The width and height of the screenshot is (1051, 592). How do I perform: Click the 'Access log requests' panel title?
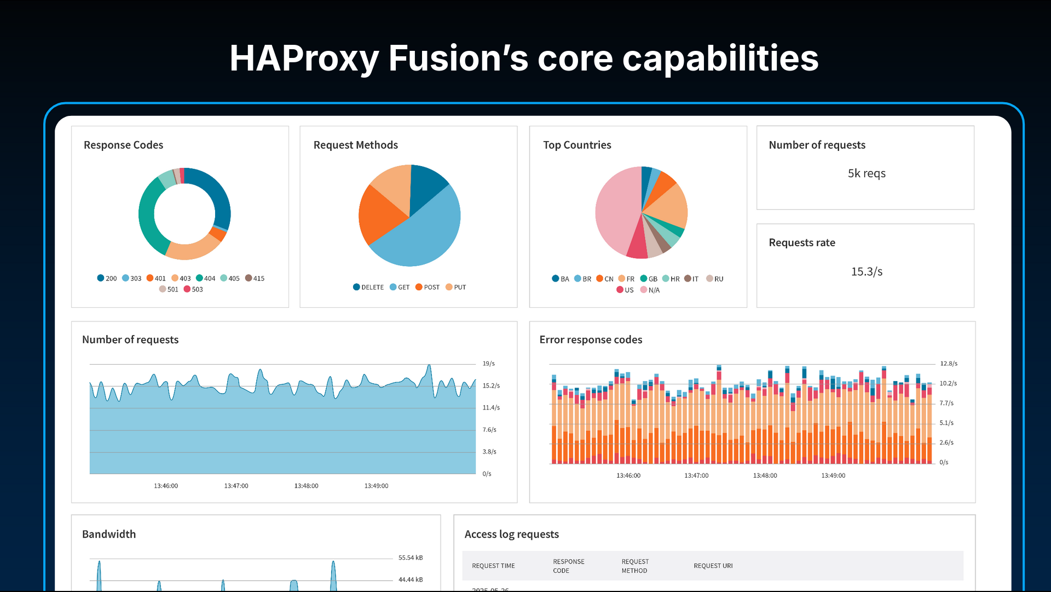pyautogui.click(x=511, y=534)
